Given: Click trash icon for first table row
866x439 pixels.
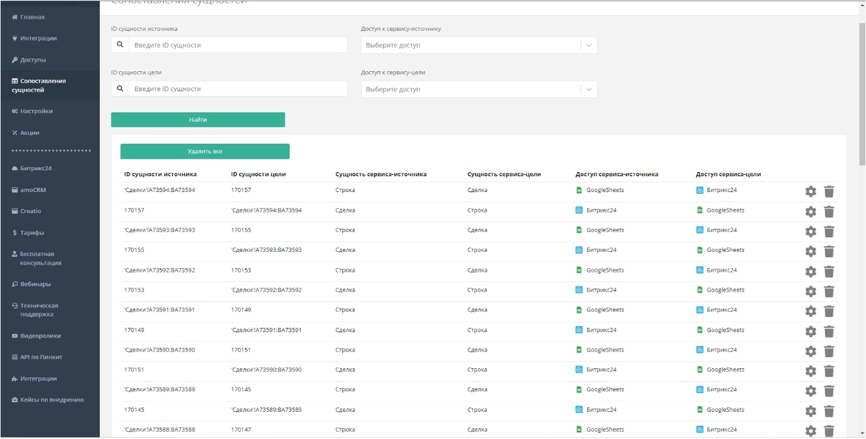Looking at the screenshot, I should [x=829, y=191].
